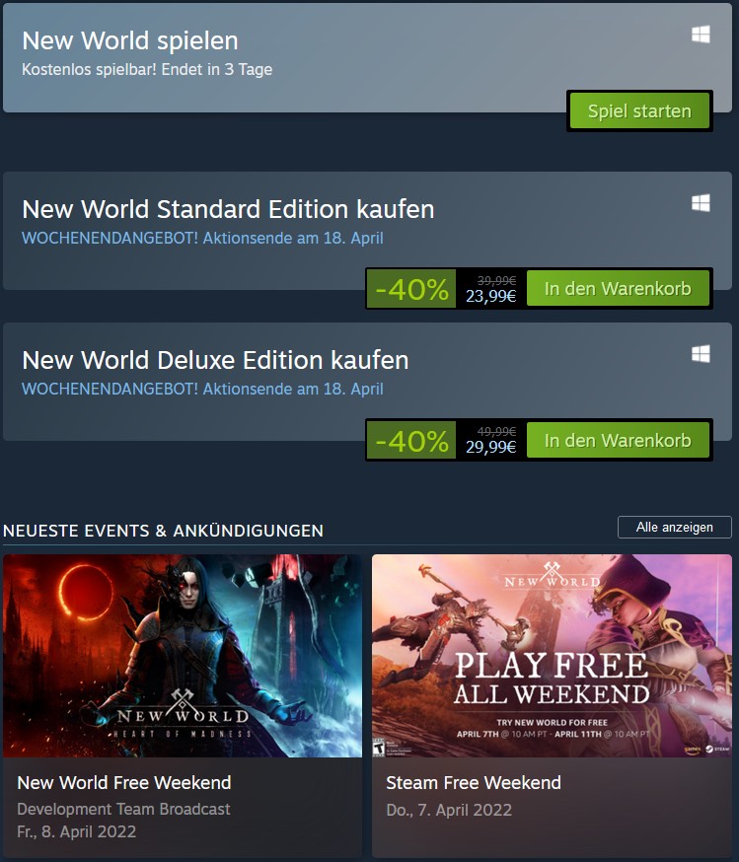Click the 29,99€ discounted price
Screen dimensions: 739x862
point(490,447)
